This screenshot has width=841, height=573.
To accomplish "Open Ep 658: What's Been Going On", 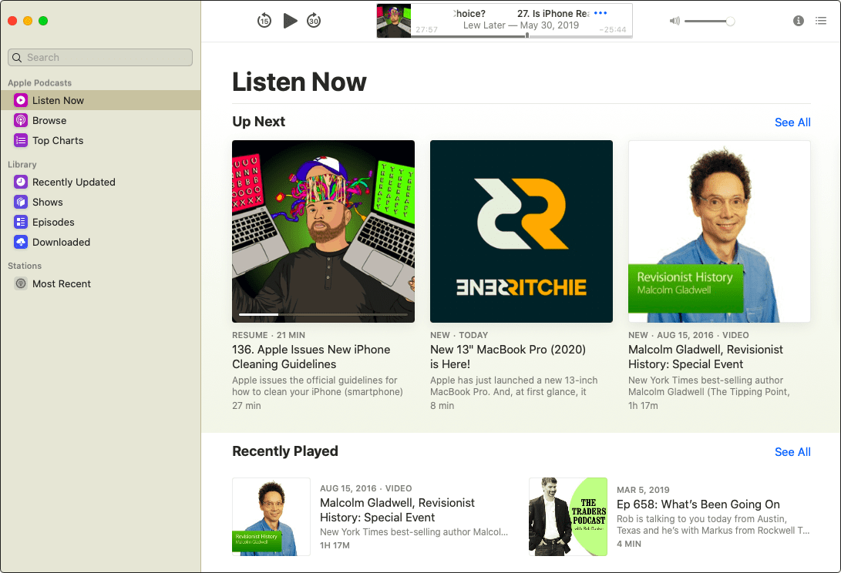I will pyautogui.click(x=698, y=504).
